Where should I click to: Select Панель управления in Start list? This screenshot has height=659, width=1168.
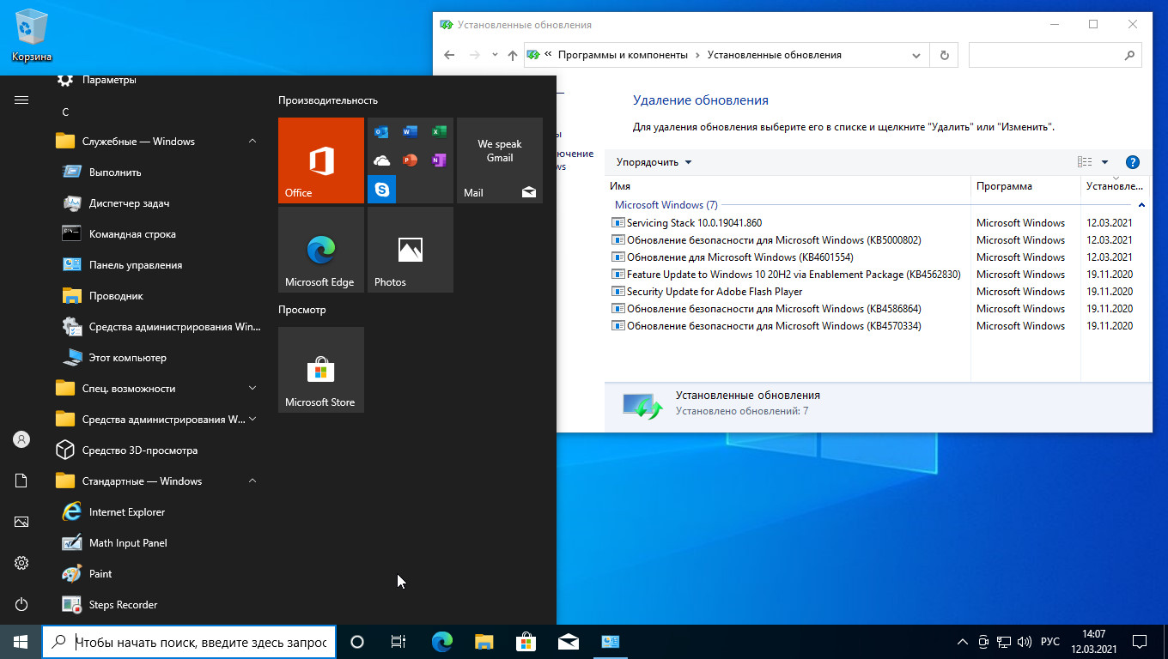[x=135, y=265]
